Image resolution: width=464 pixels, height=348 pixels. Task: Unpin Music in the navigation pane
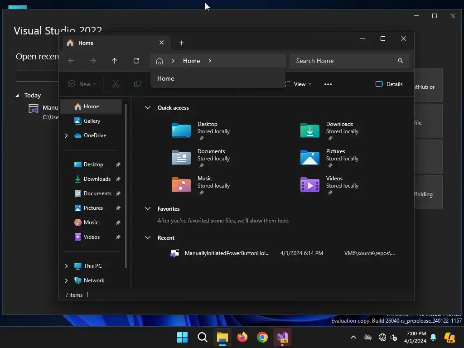tap(118, 222)
